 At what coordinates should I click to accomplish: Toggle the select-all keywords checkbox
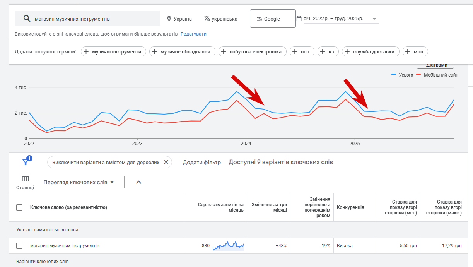[19, 207]
